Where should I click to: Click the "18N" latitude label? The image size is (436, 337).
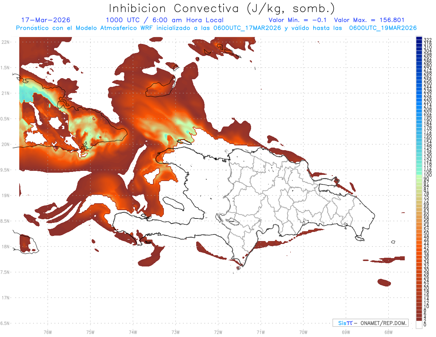[x=6, y=246]
